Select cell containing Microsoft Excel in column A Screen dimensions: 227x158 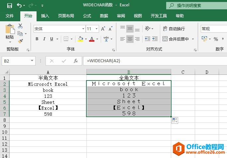tap(48, 84)
